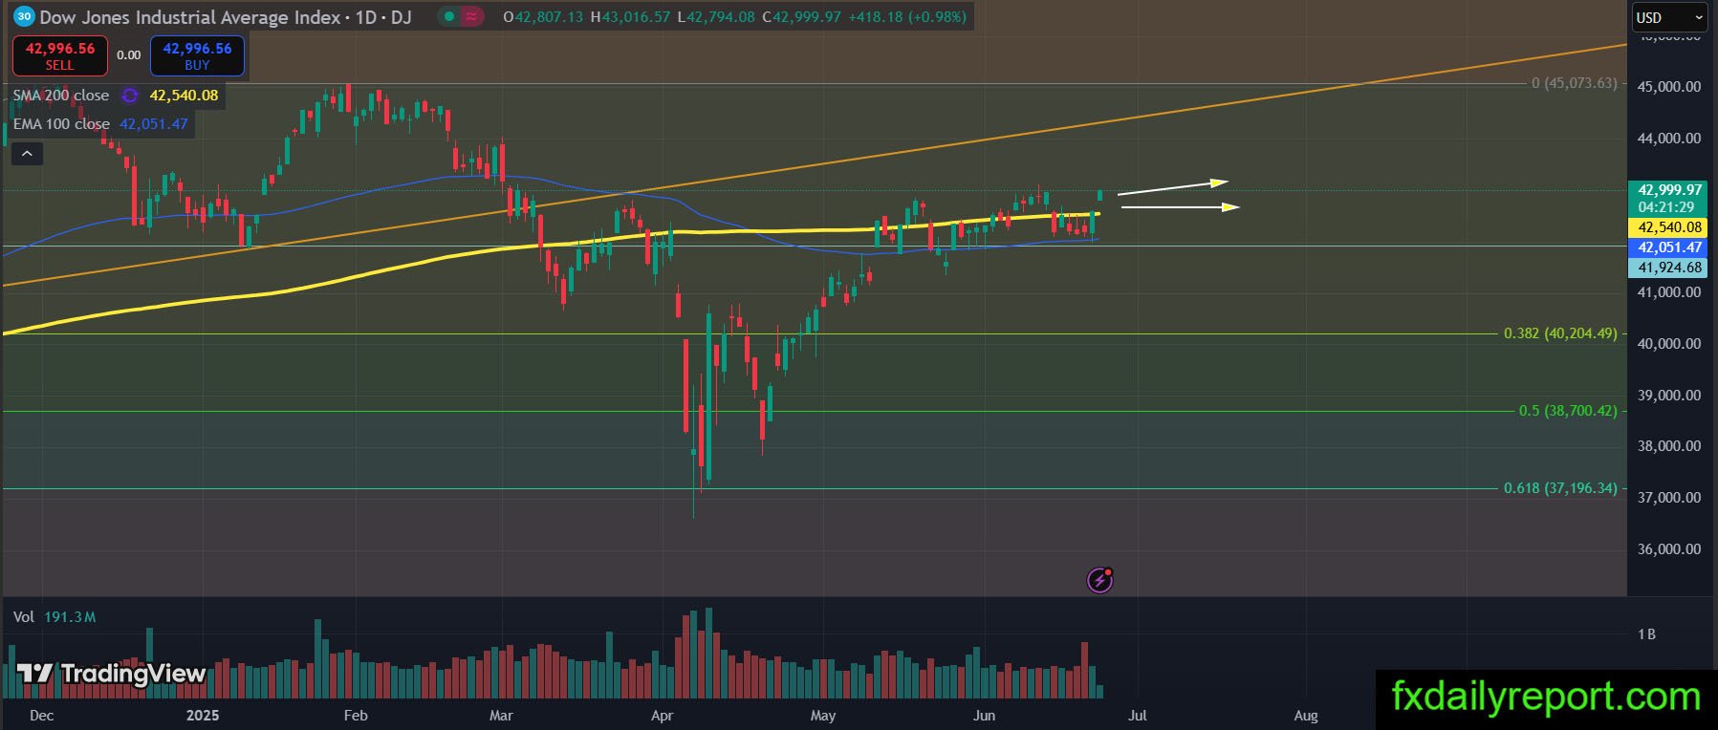Collapse the indicator legend with the chevron

pyautogui.click(x=27, y=153)
